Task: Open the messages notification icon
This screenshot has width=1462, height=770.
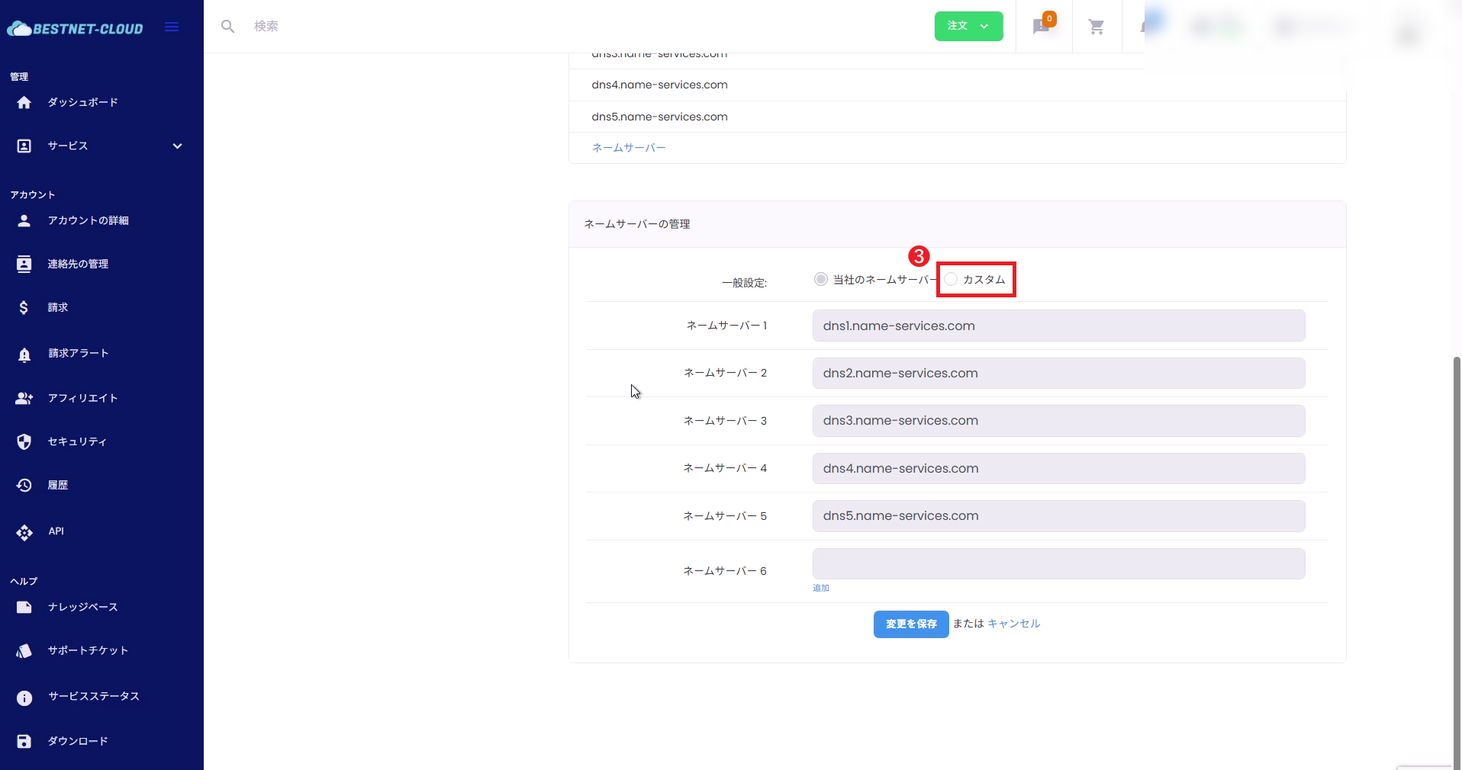Action: pos(1042,27)
